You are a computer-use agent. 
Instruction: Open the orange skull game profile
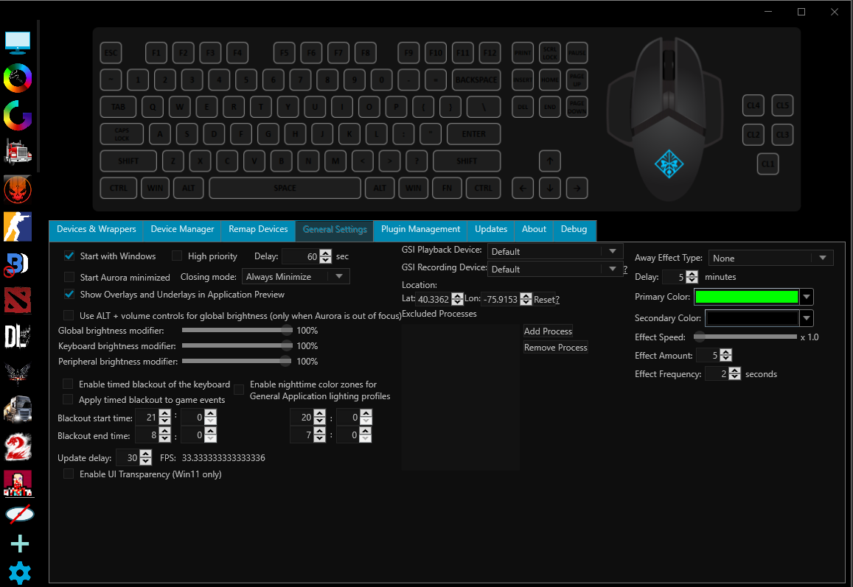point(18,189)
